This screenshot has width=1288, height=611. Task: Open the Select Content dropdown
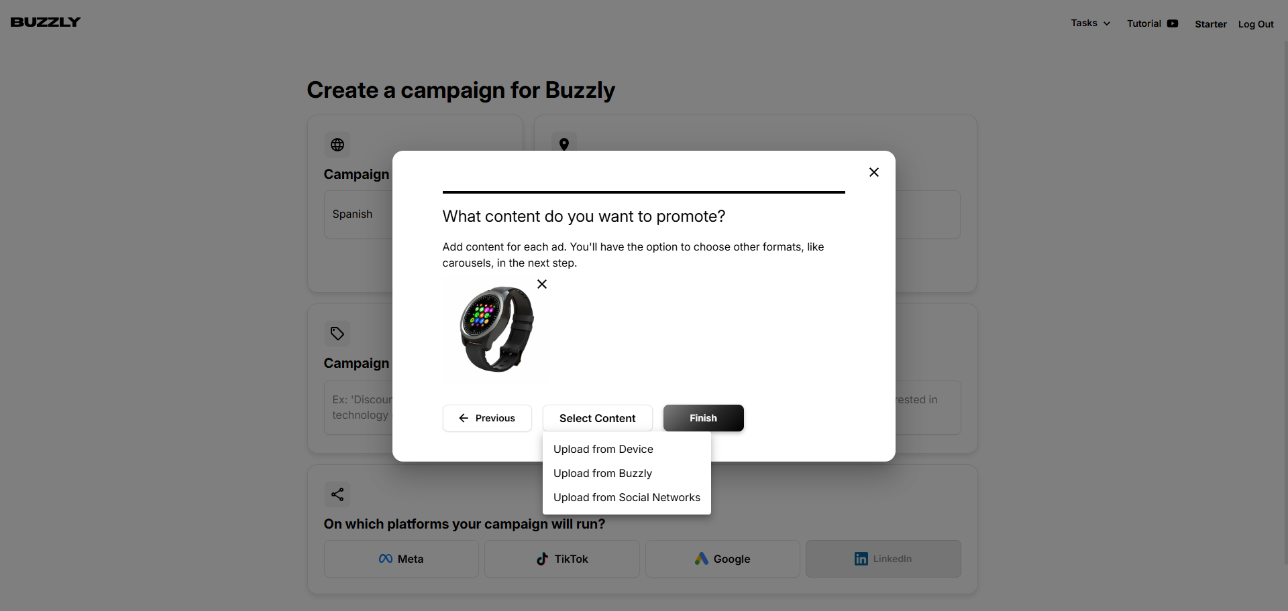click(x=597, y=417)
